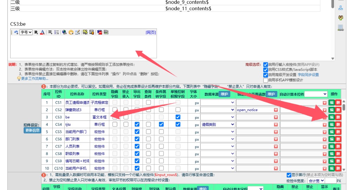Click the 更新信息 button
351x190 pixels.
32,130
